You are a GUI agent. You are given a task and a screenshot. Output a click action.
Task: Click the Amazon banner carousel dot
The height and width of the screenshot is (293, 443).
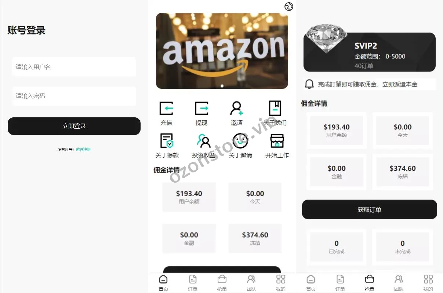click(x=222, y=86)
